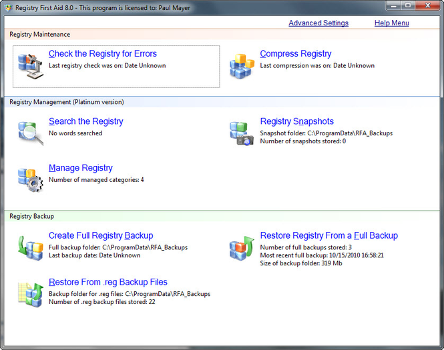This screenshot has height=350, width=444.
Task: Launch the Compress Registry link
Action: (296, 54)
